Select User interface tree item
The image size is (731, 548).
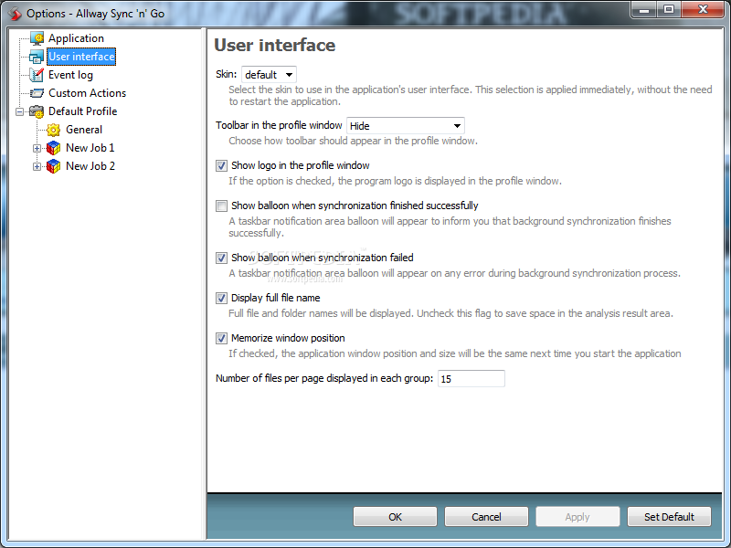81,57
